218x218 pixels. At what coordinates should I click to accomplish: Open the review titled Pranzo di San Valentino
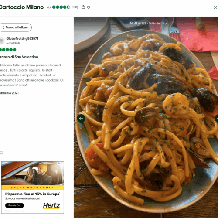pos(19,57)
